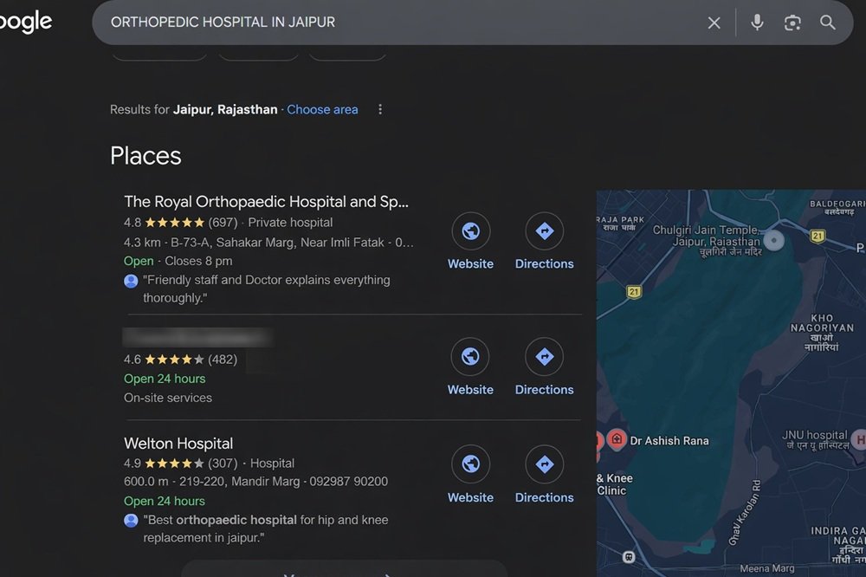Click the Directions label for the 4.6-rated listing
Image resolution: width=866 pixels, height=577 pixels.
[545, 390]
